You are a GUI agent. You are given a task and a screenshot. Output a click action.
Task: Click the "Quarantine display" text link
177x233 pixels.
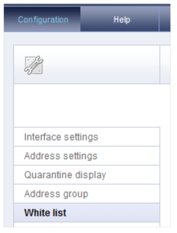pos(65,175)
